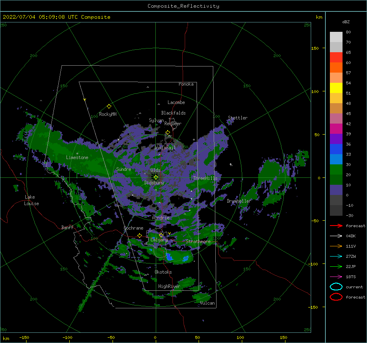Click the Stettler label
This screenshot has height=343, width=367.
click(x=238, y=118)
